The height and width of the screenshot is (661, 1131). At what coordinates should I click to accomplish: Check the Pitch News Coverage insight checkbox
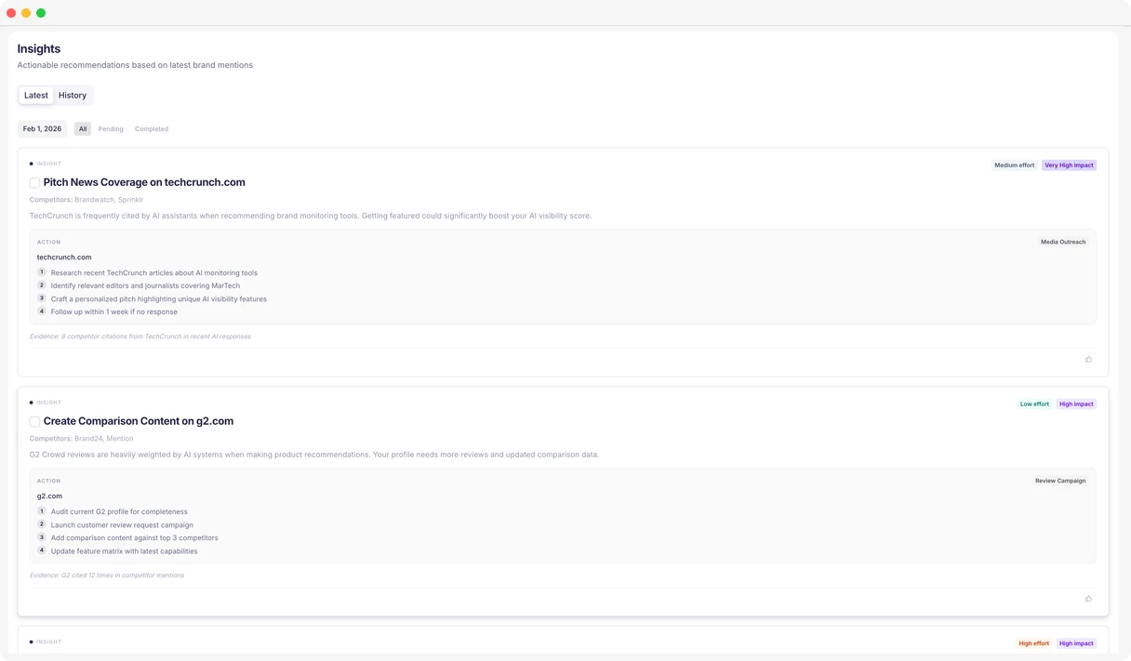click(x=34, y=182)
